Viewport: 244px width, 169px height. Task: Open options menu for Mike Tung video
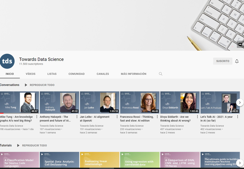(x=37, y=117)
